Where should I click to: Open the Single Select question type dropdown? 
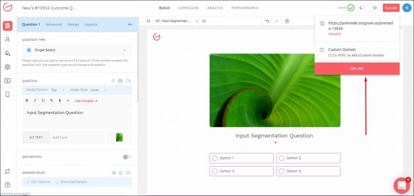(x=76, y=50)
